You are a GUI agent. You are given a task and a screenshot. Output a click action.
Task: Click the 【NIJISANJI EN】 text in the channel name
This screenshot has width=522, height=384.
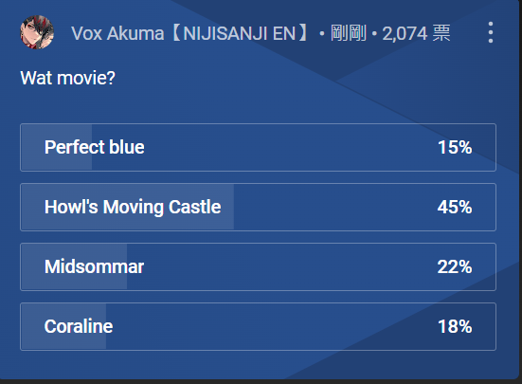tap(241, 33)
